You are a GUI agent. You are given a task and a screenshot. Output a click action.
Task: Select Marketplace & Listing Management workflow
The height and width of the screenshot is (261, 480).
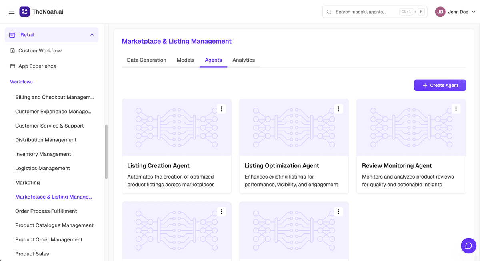(x=54, y=197)
